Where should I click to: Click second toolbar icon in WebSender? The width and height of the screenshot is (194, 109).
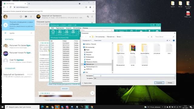tap(60, 32)
